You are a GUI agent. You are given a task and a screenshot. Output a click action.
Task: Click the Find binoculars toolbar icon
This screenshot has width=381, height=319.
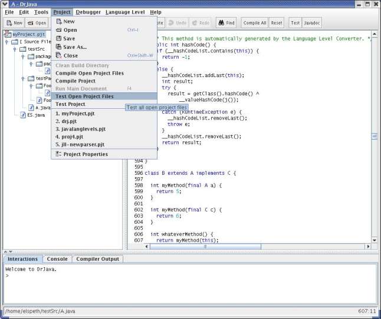point(221,23)
